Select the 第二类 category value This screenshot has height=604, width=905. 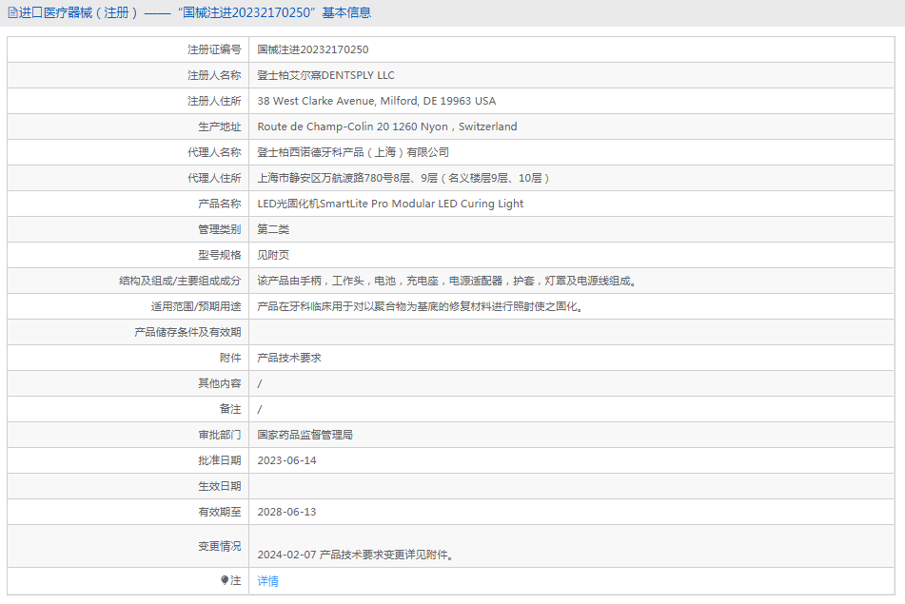pyautogui.click(x=273, y=229)
